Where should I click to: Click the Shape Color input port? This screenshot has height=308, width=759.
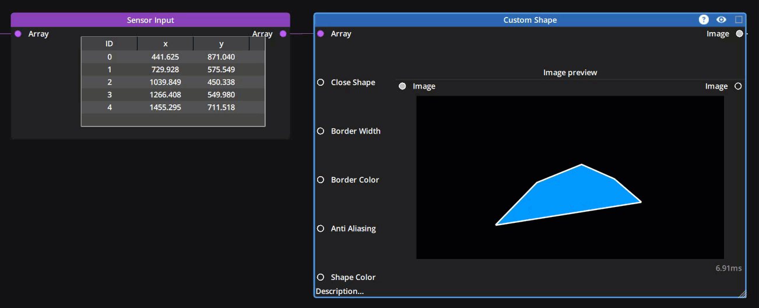tap(321, 277)
